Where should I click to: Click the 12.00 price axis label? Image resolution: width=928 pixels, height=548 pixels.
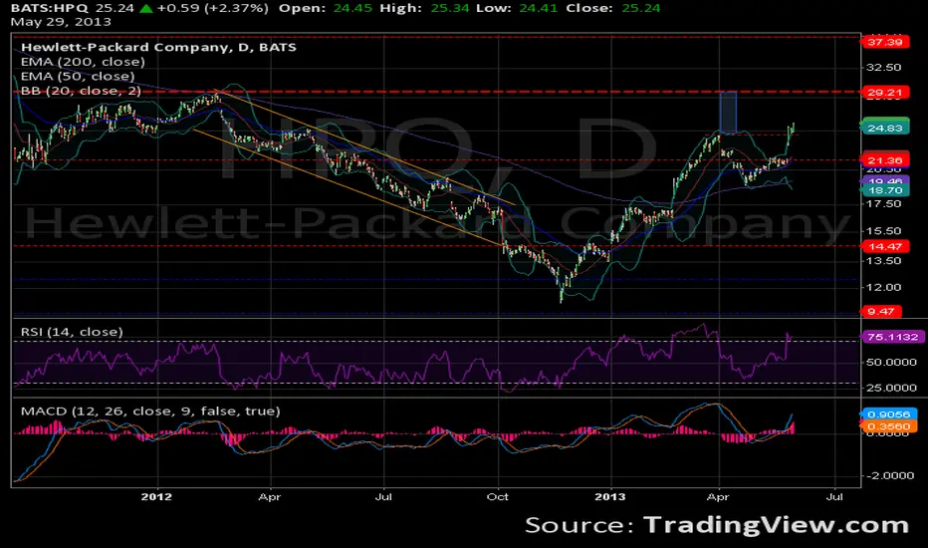[x=883, y=287]
